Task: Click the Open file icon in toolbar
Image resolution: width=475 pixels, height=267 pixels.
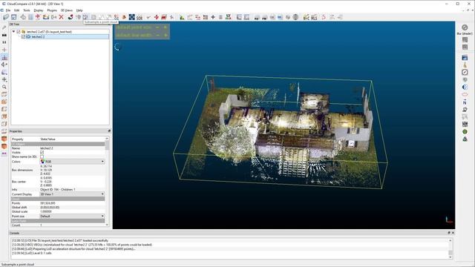Action: point(6,17)
